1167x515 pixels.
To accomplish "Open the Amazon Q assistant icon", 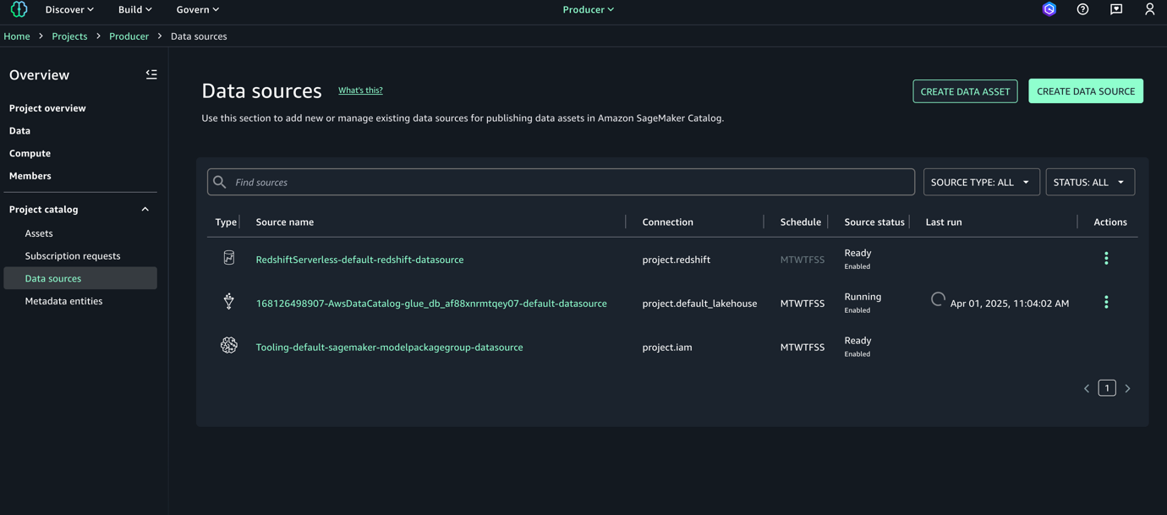I will [1049, 9].
